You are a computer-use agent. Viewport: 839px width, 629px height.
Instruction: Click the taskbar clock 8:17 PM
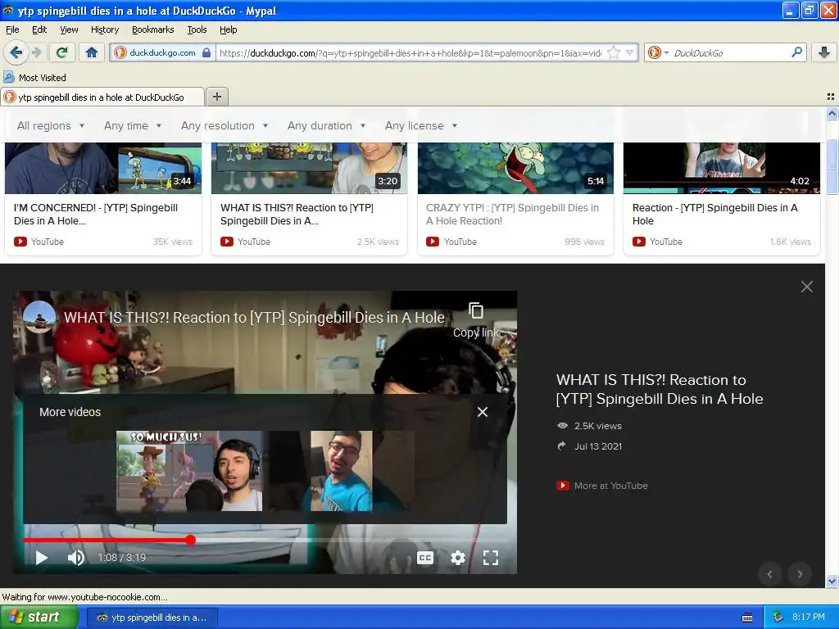[x=808, y=617]
